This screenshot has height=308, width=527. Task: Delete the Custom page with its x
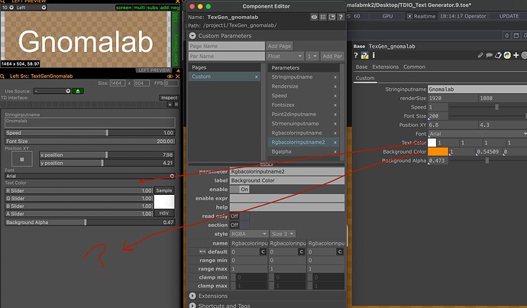(x=256, y=77)
